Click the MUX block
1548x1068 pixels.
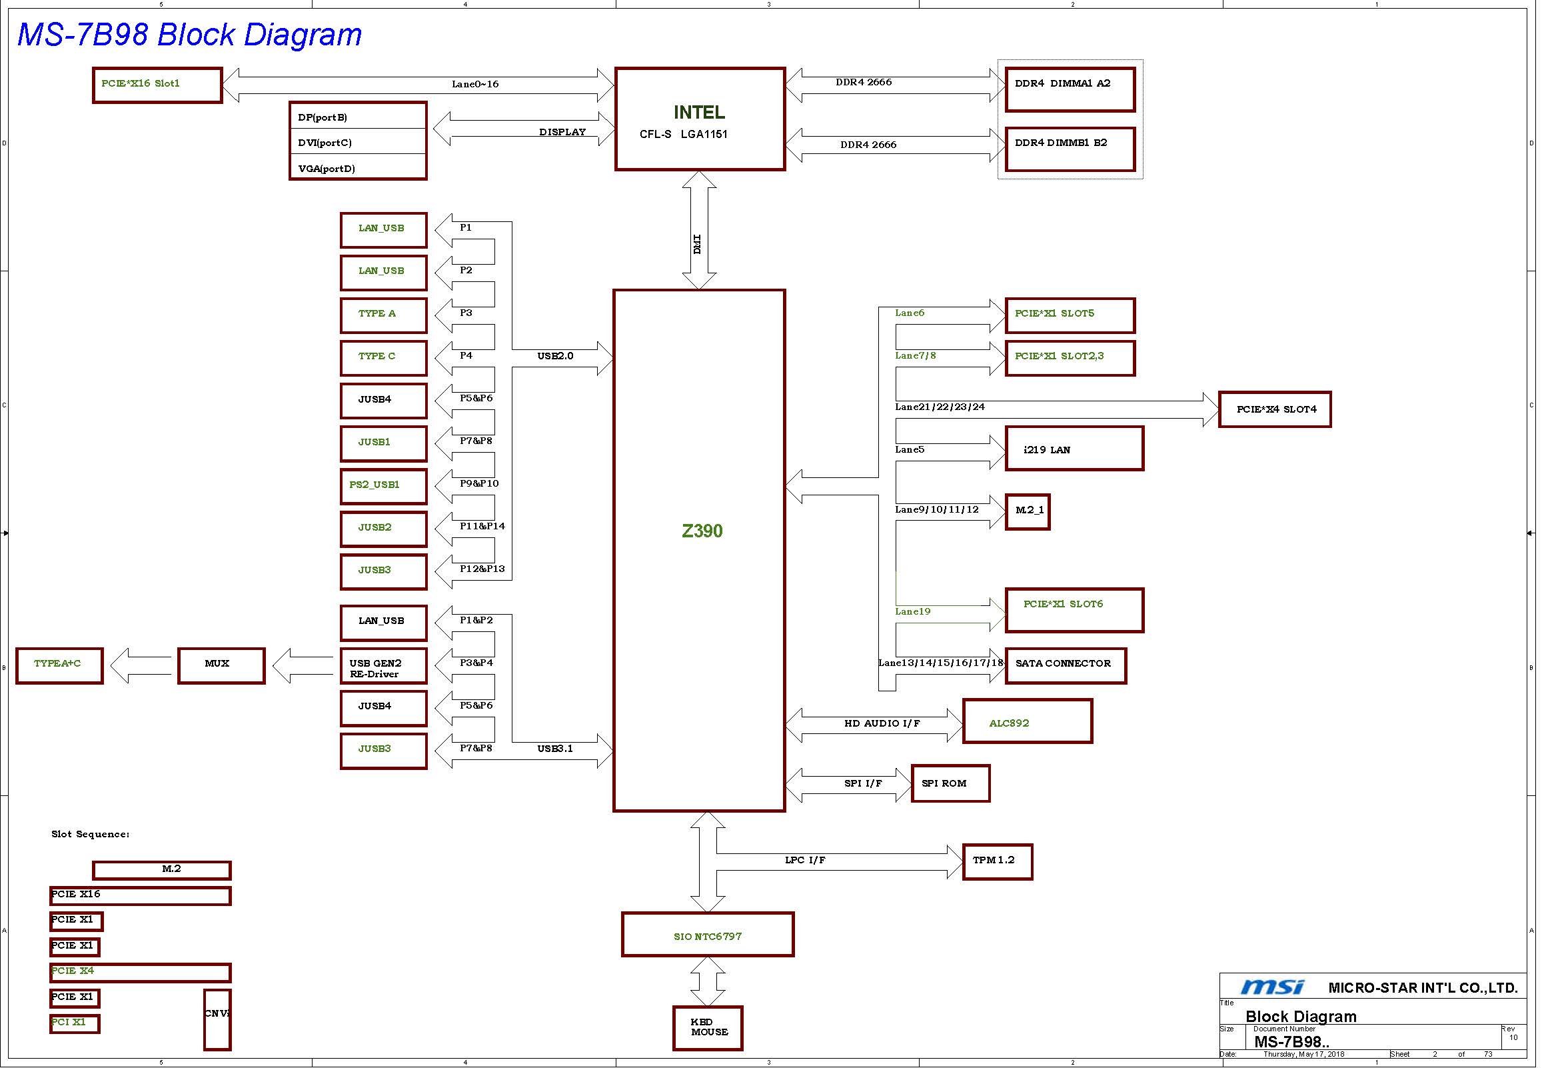coord(223,667)
